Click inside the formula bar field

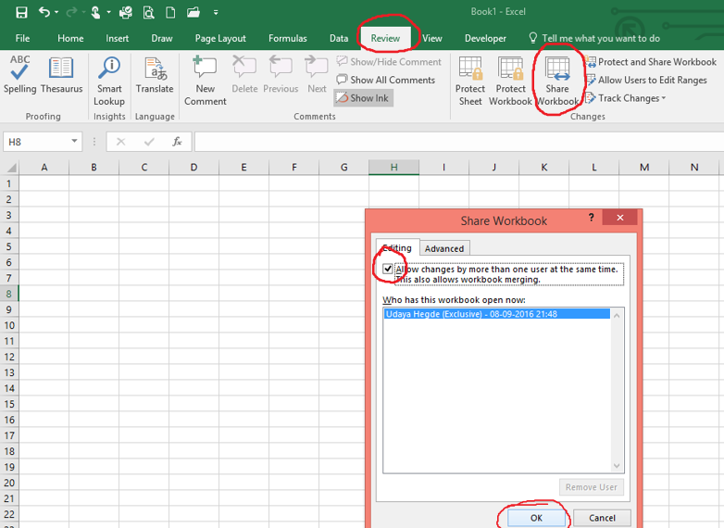click(x=454, y=142)
